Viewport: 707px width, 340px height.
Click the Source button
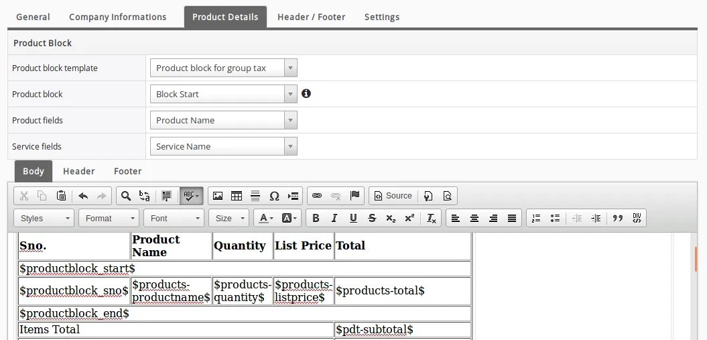coord(393,196)
